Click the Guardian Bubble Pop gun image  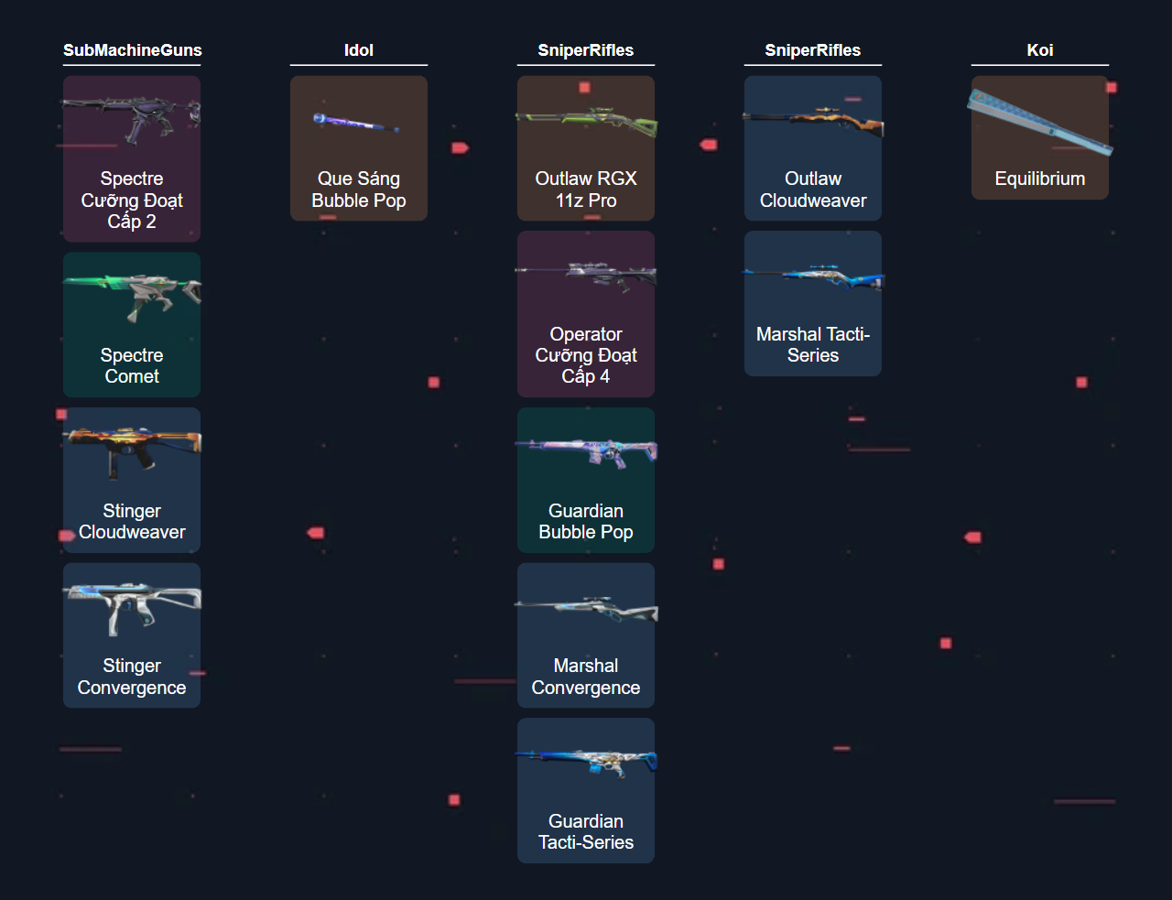click(x=586, y=451)
